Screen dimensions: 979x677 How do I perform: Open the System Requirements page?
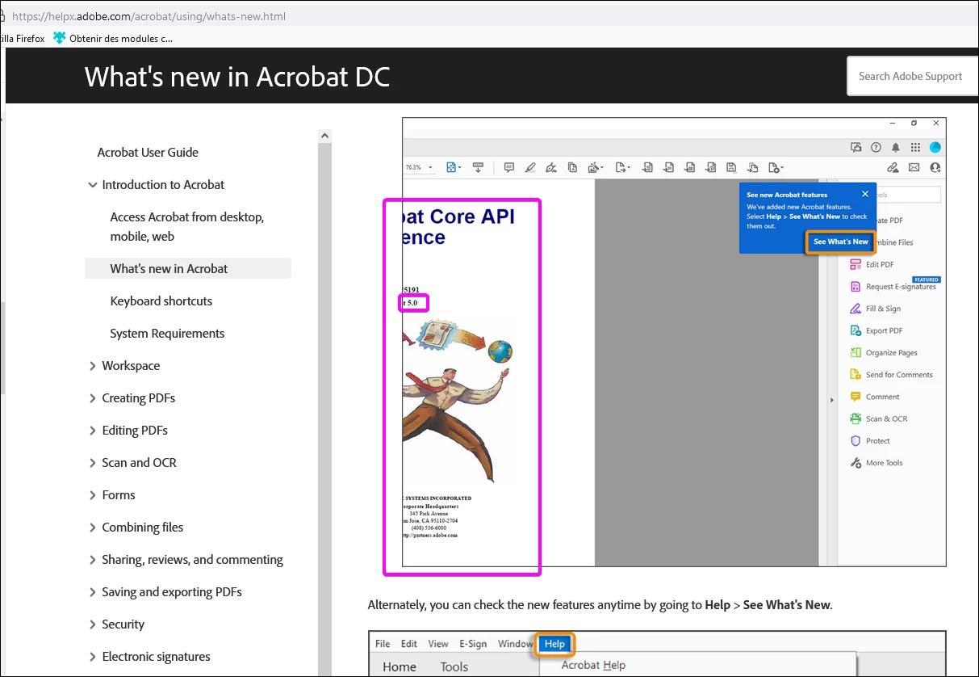pos(167,333)
